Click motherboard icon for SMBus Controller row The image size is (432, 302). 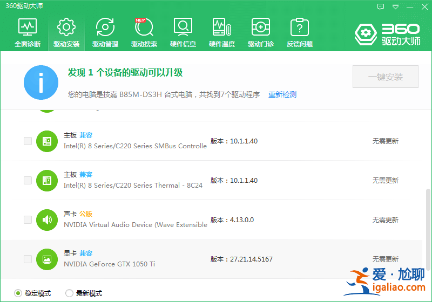point(47,141)
